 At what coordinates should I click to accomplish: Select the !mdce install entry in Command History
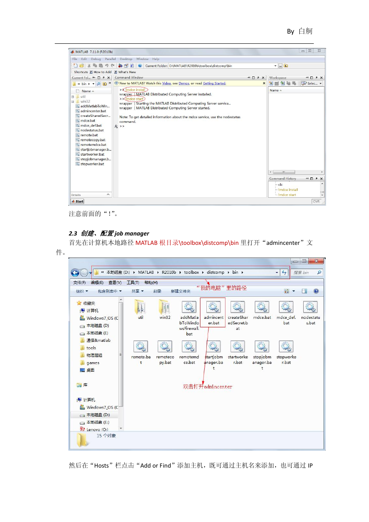click(288, 190)
